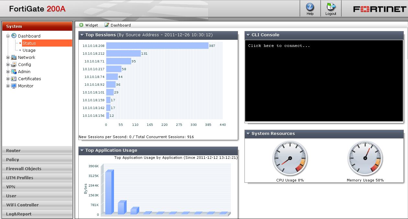Click the Widget button label
Image resolution: width=408 pixels, height=219 pixels.
point(92,25)
